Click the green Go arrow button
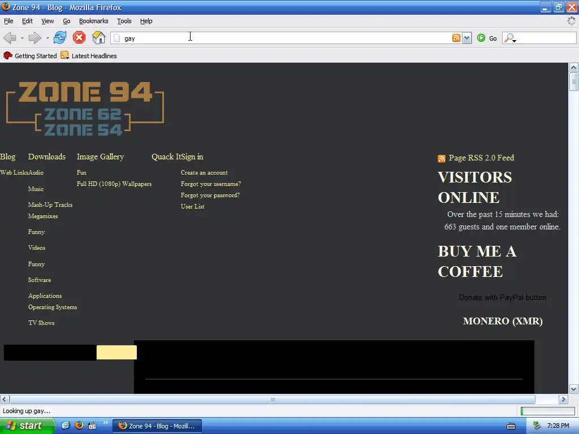This screenshot has width=579, height=434. click(481, 38)
